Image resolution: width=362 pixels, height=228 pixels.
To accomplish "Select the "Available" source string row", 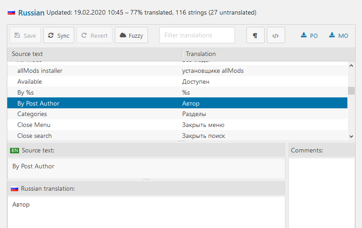I will (177, 81).
